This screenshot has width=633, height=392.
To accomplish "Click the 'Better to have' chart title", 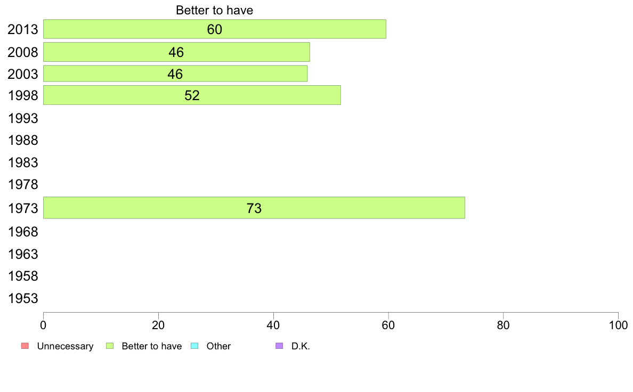I will coord(214,10).
